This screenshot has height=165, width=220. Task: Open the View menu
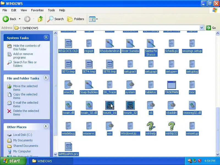24,10
